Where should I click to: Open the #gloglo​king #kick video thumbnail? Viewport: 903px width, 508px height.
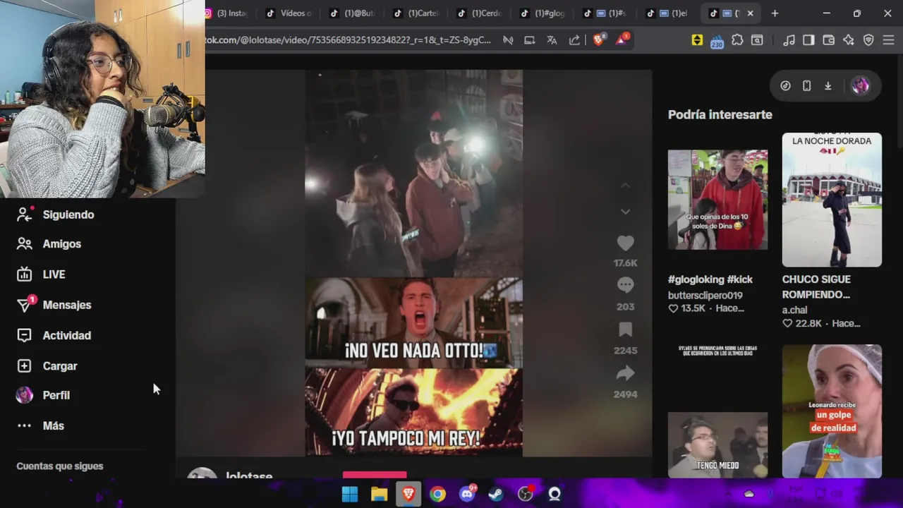[717, 200]
